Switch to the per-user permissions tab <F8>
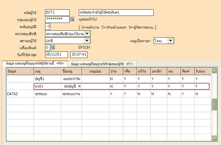Screen dimensions: 221x145 [35, 63]
